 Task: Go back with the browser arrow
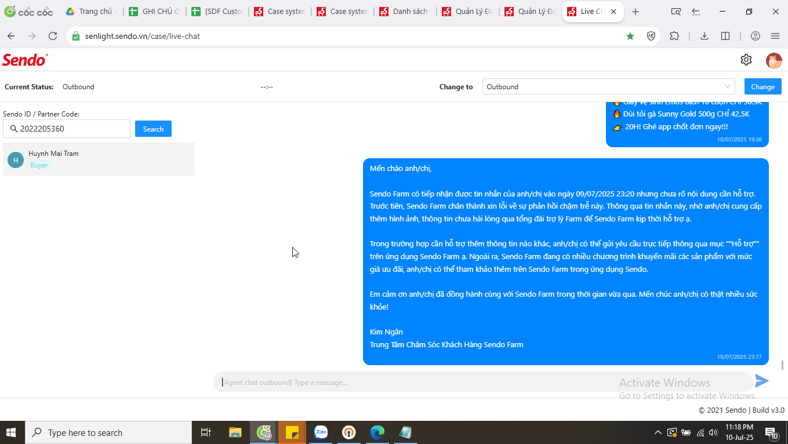click(11, 36)
